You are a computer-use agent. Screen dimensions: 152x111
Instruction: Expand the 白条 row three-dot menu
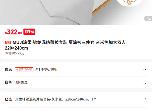146,84
